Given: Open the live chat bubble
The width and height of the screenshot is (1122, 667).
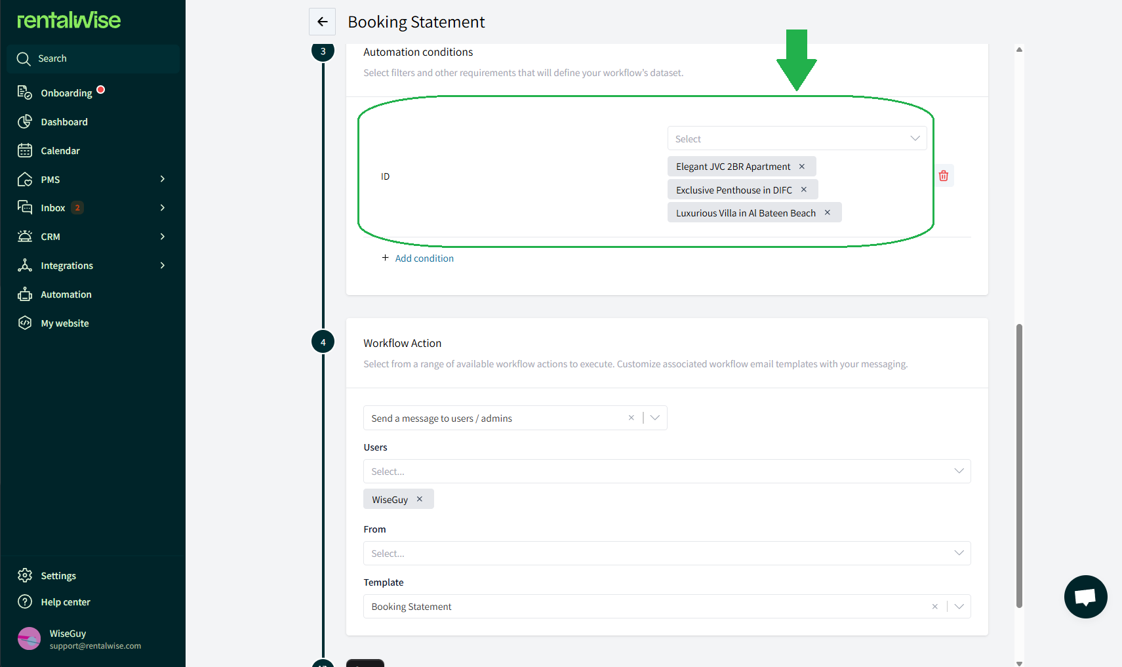Looking at the screenshot, I should (x=1085, y=597).
